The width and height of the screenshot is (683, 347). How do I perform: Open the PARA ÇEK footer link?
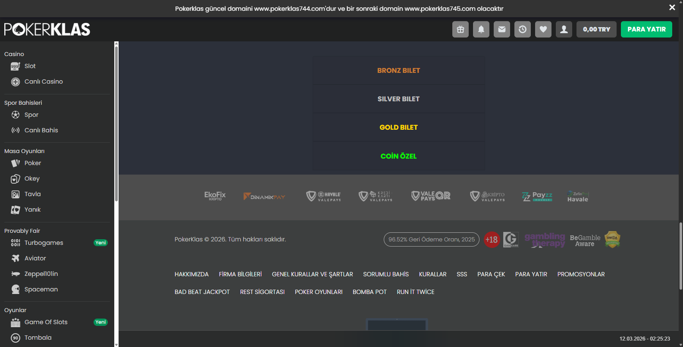491,274
